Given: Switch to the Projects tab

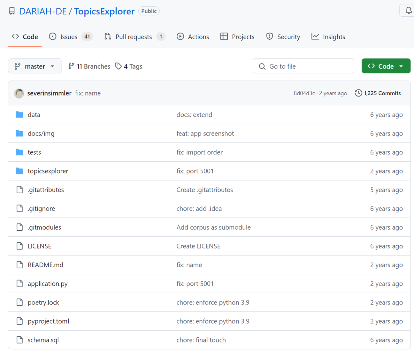Looking at the screenshot, I should tap(237, 37).
